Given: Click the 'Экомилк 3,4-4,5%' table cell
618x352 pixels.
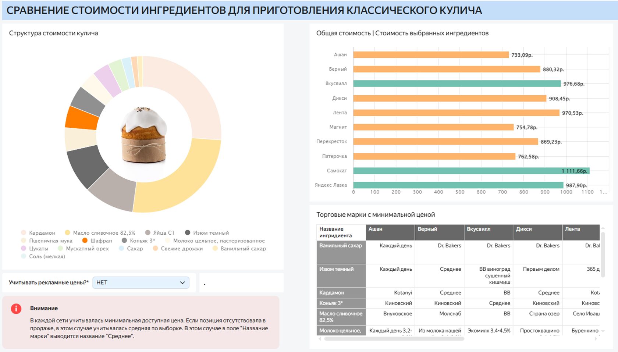Looking at the screenshot, I should (x=489, y=330).
